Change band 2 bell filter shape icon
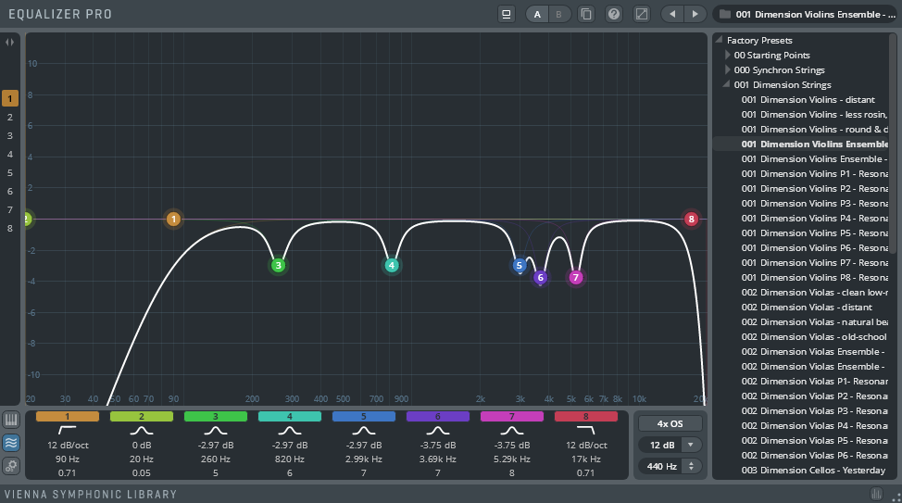 [x=142, y=430]
